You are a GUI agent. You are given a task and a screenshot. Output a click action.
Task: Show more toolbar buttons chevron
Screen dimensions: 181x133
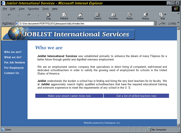click(x=178, y=14)
